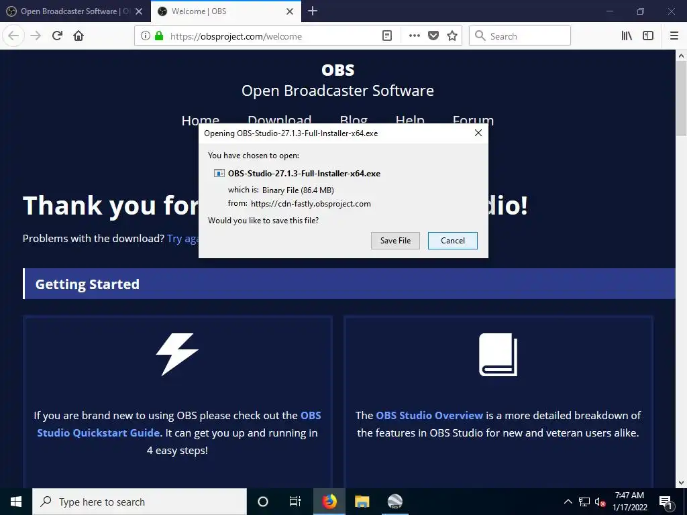Close the Open Broadcaster Software tab
This screenshot has width=687, height=515.
139,11
